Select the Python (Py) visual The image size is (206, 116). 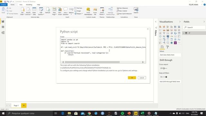coord(179,39)
